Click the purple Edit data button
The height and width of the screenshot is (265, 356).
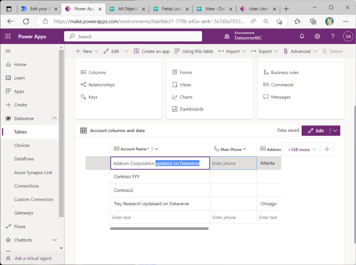(316, 131)
